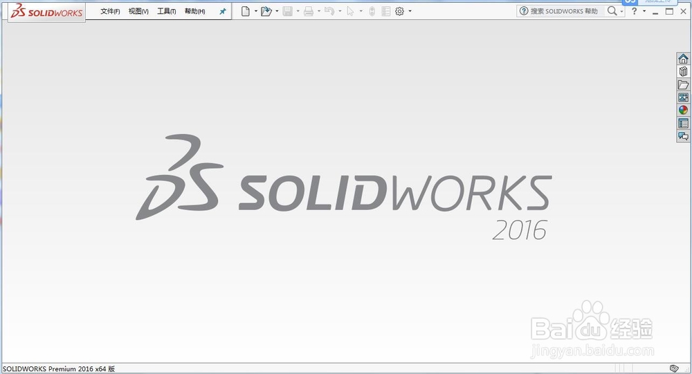Open the 帮助(H) menu
This screenshot has width=692, height=374.
click(194, 12)
